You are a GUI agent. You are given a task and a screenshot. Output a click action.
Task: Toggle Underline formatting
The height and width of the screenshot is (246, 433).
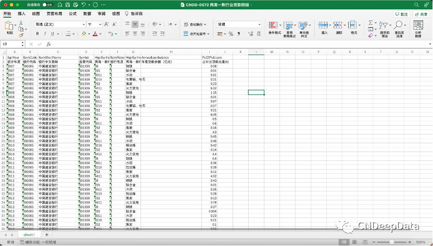coord(53,34)
